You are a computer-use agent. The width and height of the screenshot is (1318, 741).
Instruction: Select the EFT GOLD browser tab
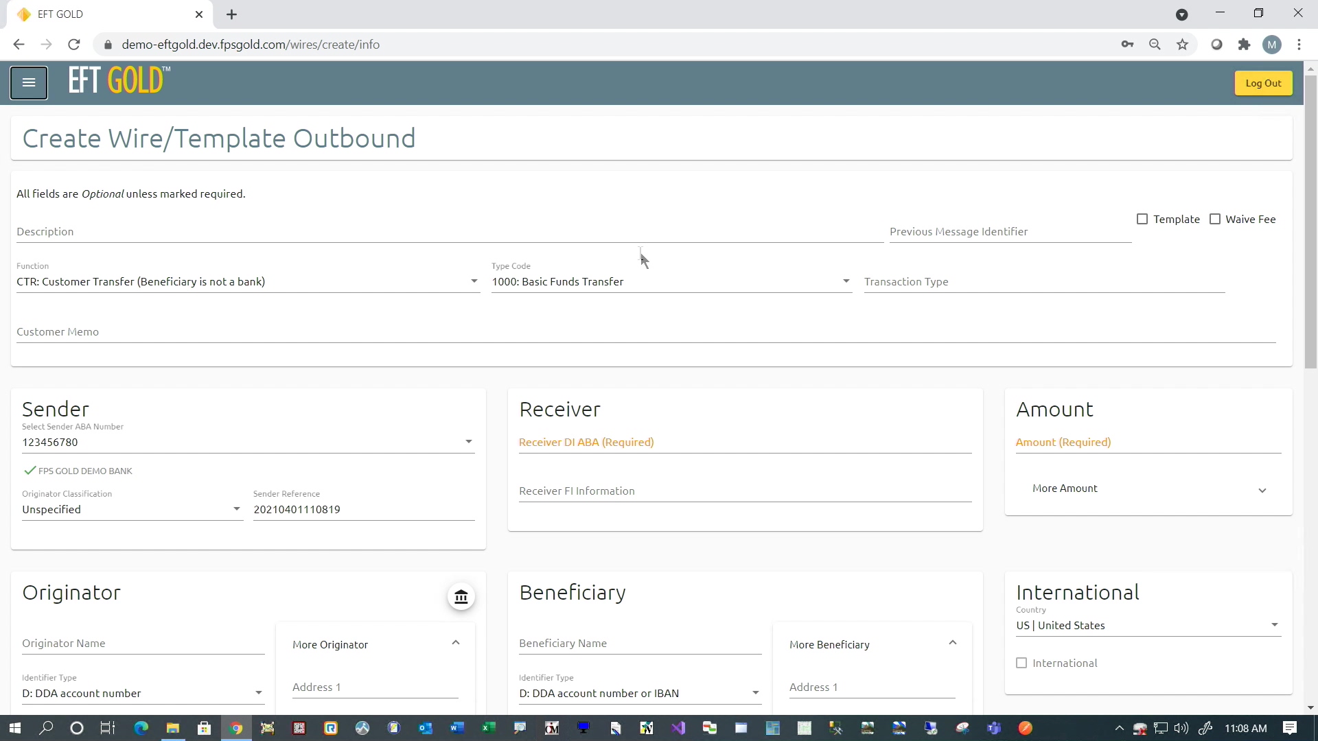click(103, 14)
